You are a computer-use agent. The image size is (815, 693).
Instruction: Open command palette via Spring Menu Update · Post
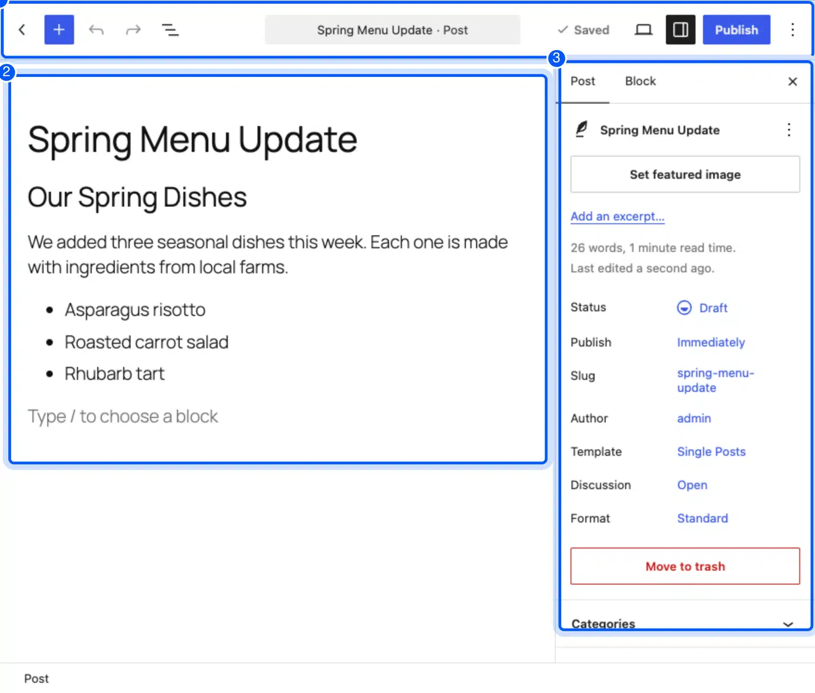[x=392, y=30]
